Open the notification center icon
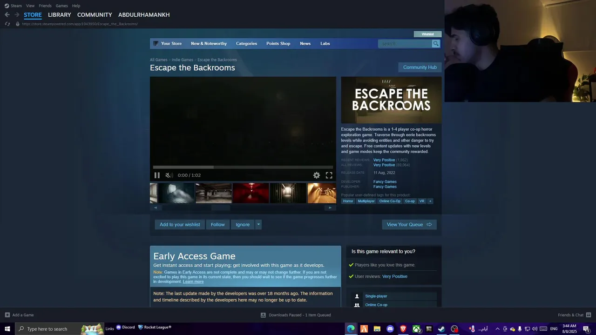 point(586,329)
